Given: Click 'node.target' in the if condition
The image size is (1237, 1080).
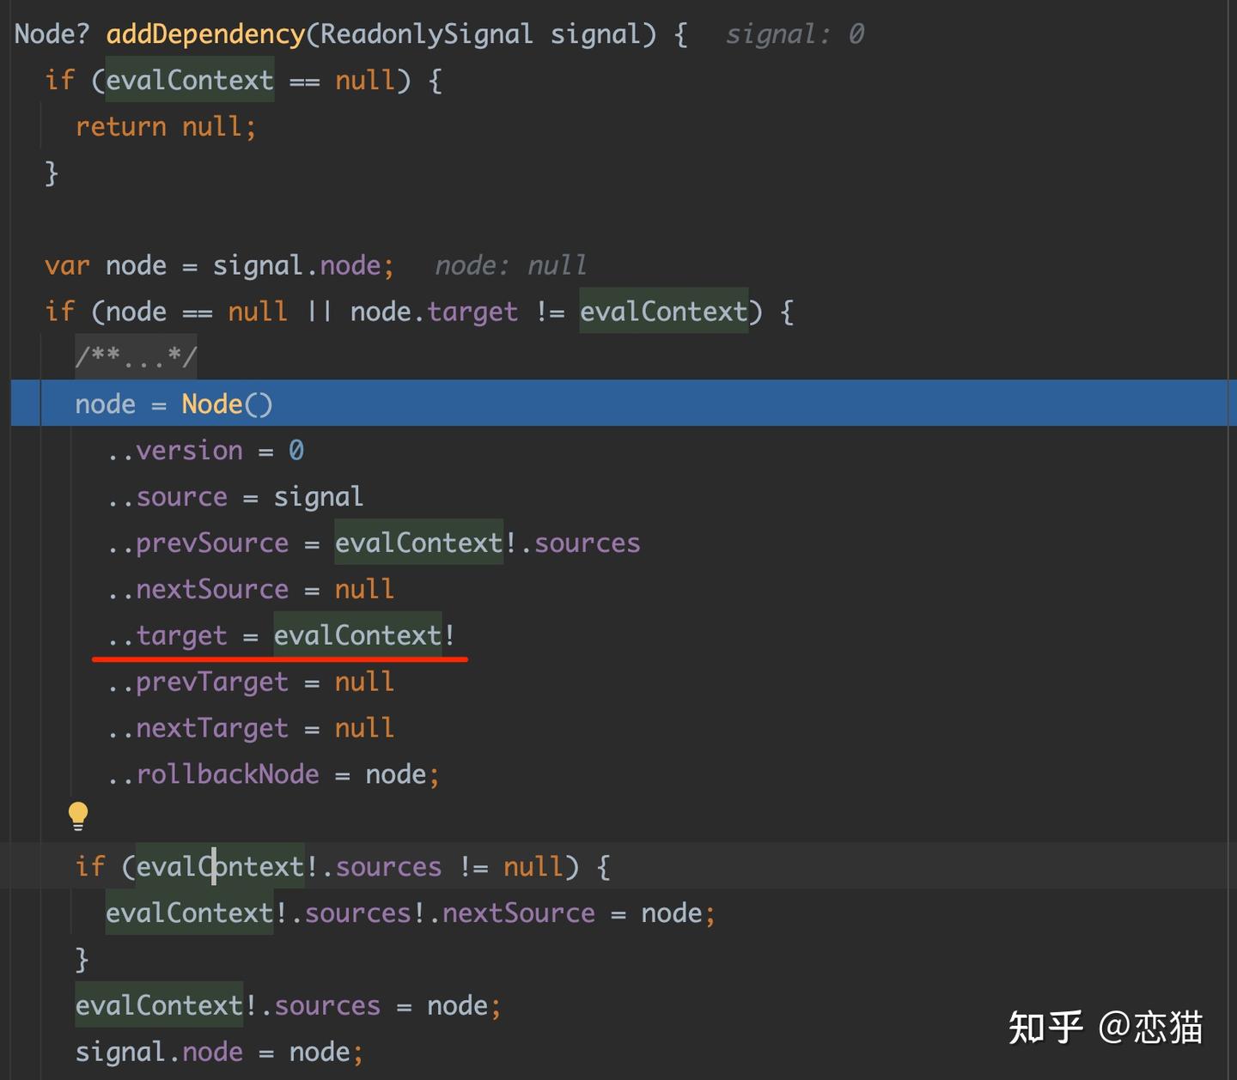Looking at the screenshot, I should 434,312.
